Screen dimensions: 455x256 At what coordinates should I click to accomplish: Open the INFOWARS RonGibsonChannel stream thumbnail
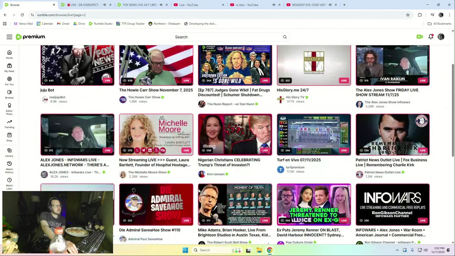point(393,204)
